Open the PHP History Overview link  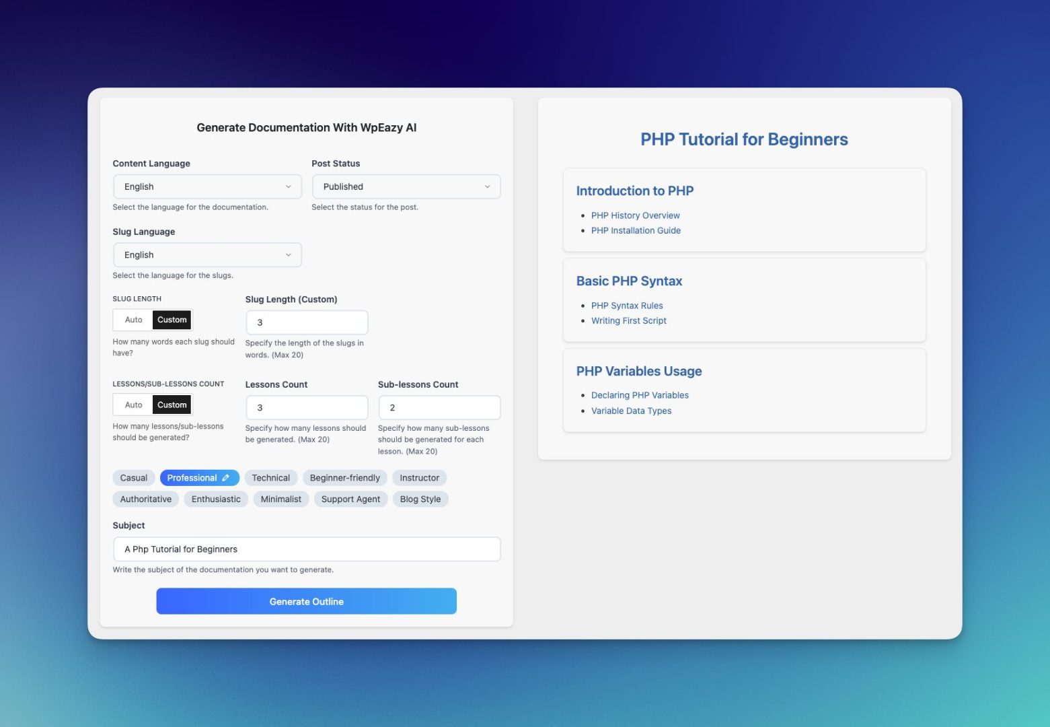coord(635,215)
